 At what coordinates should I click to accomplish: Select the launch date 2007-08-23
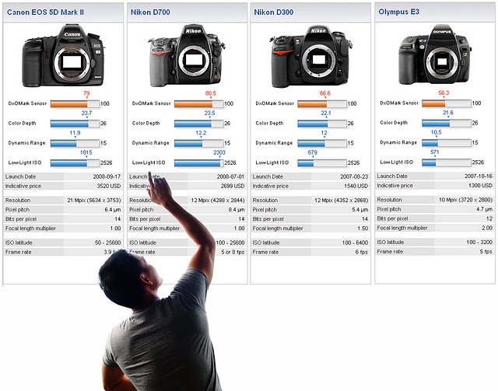[x=354, y=176]
